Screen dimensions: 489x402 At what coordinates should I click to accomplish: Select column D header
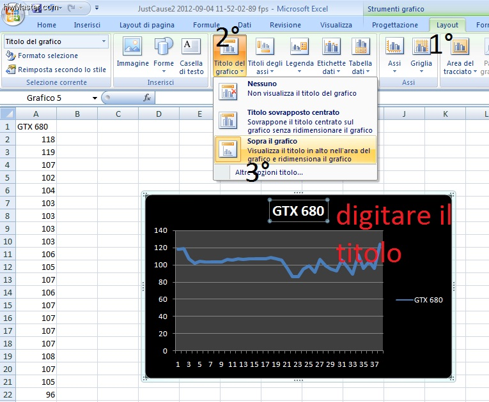point(159,114)
